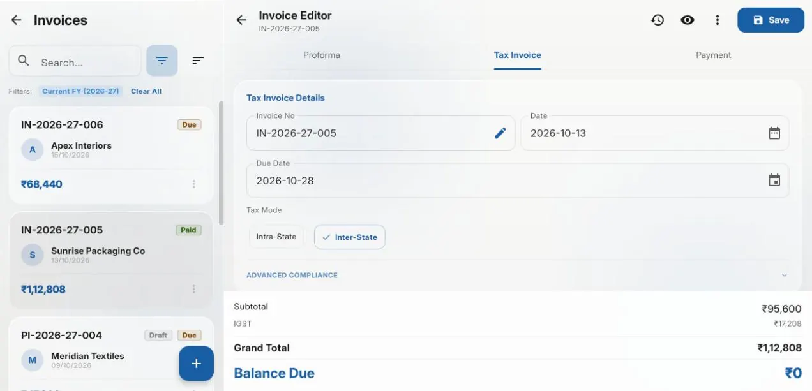The image size is (812, 391).
Task: Click the Date field showing 2026-10-13
Action: pos(655,133)
